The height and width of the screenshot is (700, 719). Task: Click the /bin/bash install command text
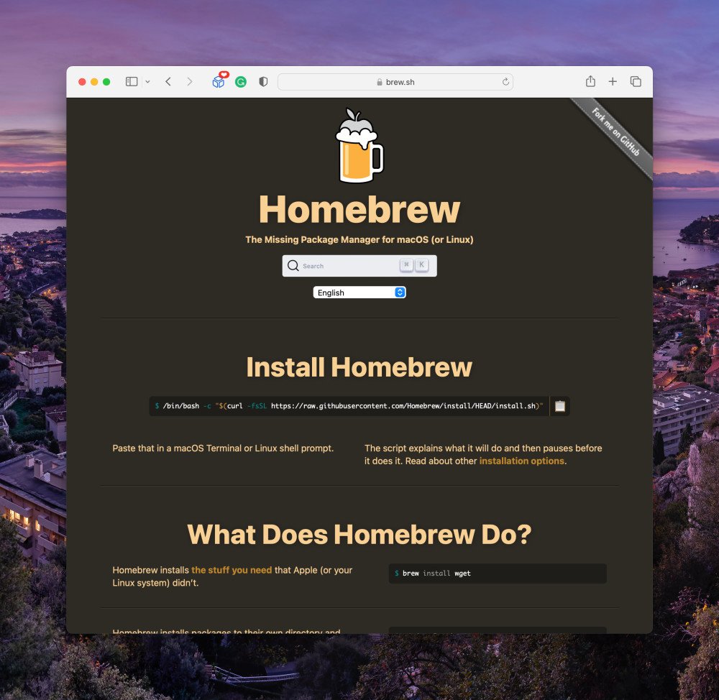pos(349,406)
